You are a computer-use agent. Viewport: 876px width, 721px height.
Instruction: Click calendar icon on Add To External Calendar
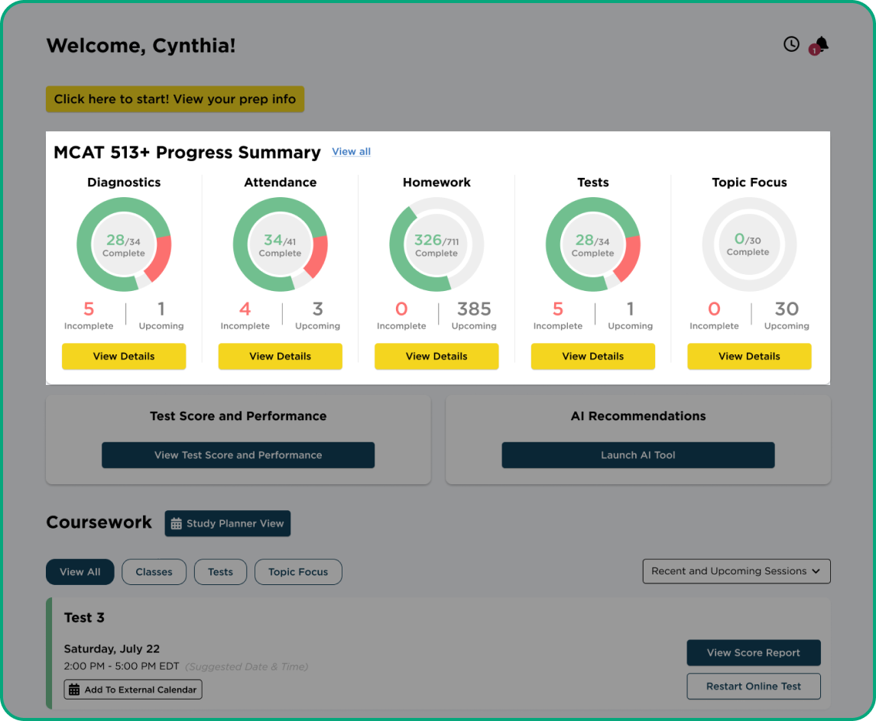point(74,690)
